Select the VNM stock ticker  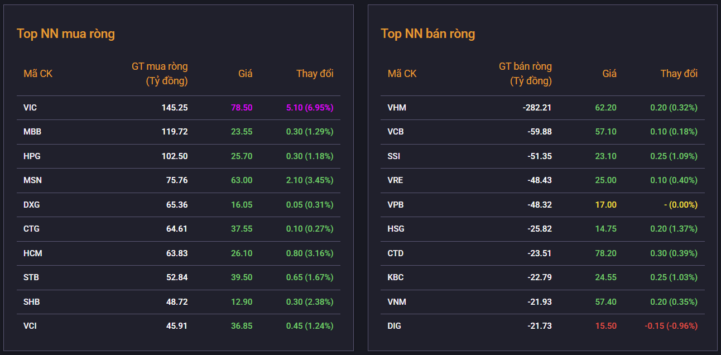point(397,302)
